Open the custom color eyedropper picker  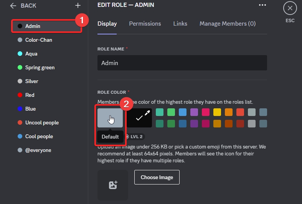click(140, 118)
